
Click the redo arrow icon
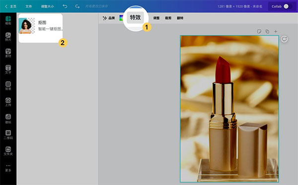(77, 6)
